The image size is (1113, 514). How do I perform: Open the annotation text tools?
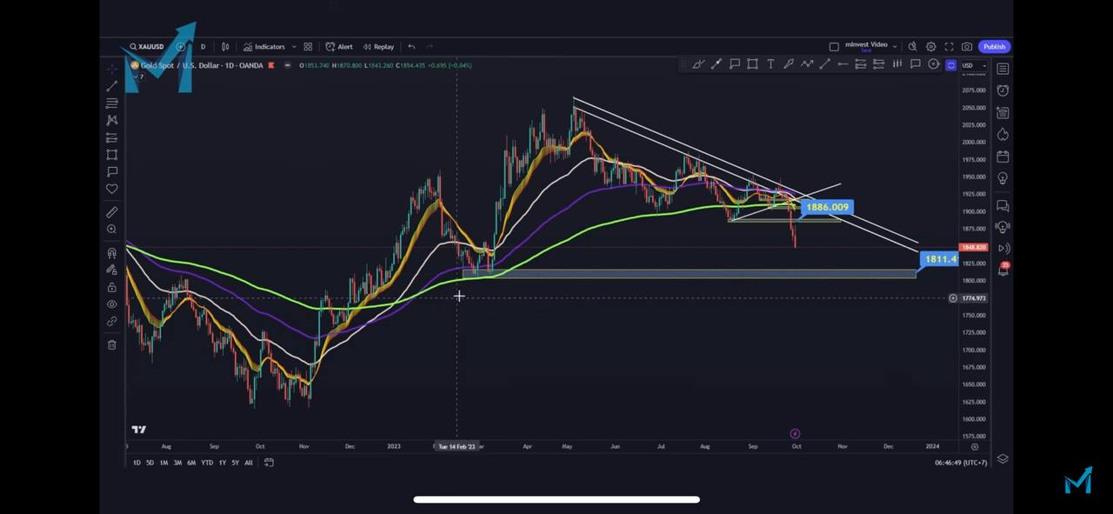(112, 171)
